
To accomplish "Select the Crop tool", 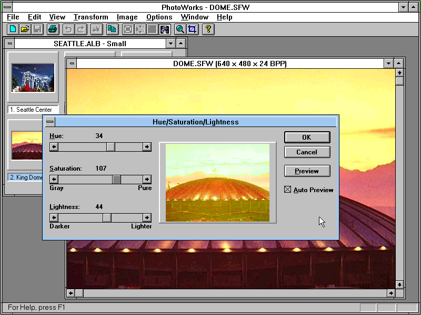I will click(193, 29).
